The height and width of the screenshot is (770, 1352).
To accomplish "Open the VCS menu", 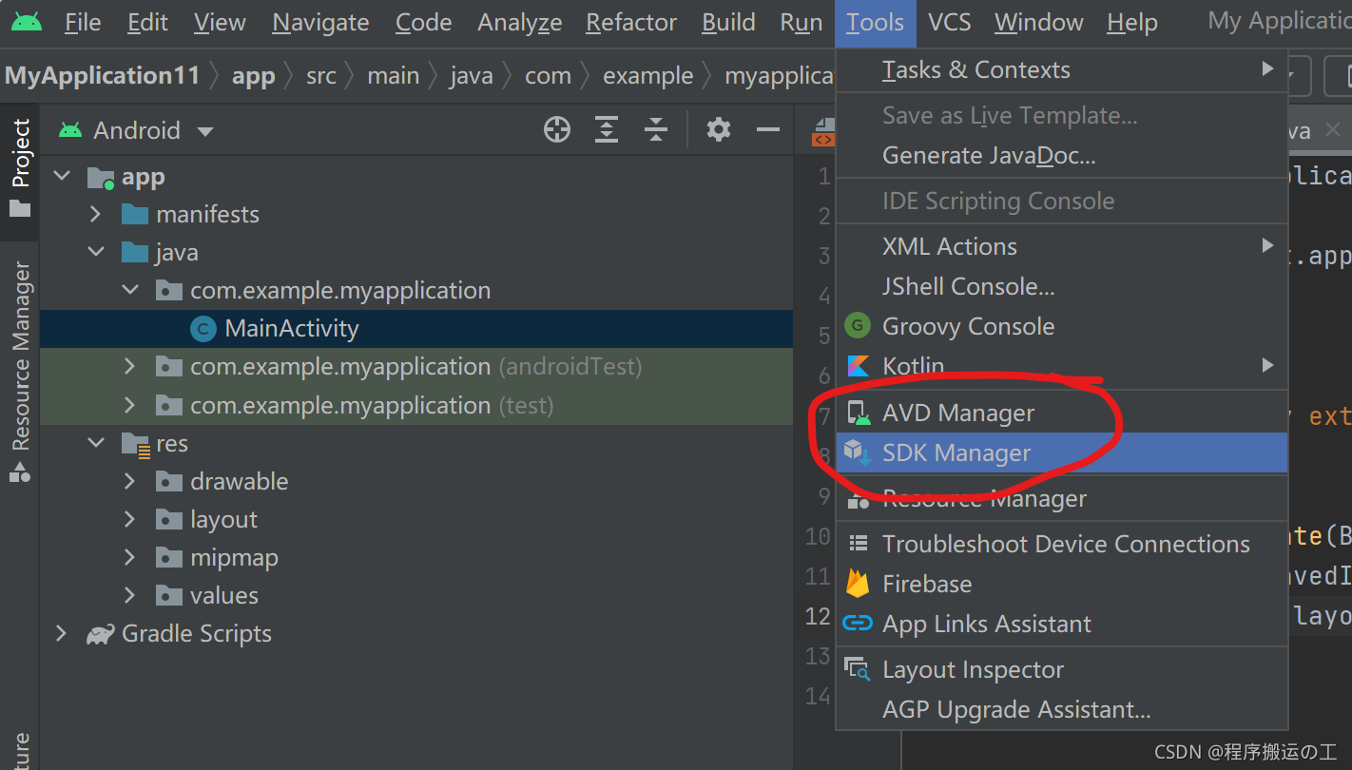I will 950,23.
